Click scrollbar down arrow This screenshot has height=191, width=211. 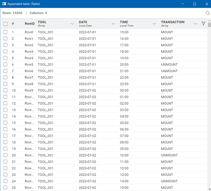point(209,189)
